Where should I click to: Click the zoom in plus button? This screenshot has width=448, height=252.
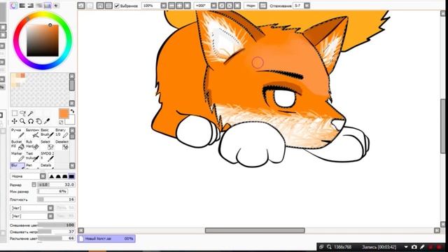point(179,6)
